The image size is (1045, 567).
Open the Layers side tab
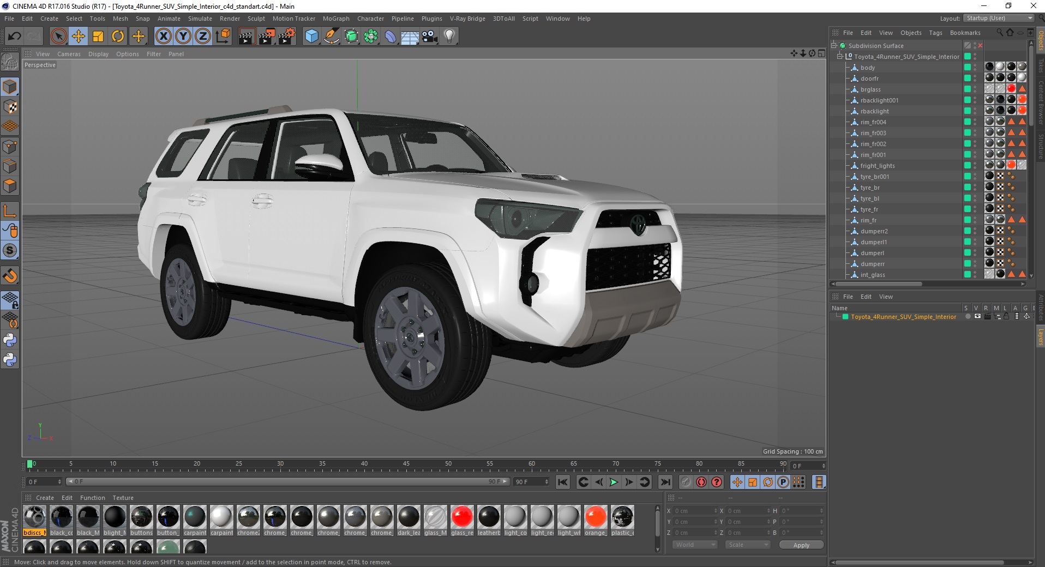click(x=1040, y=337)
